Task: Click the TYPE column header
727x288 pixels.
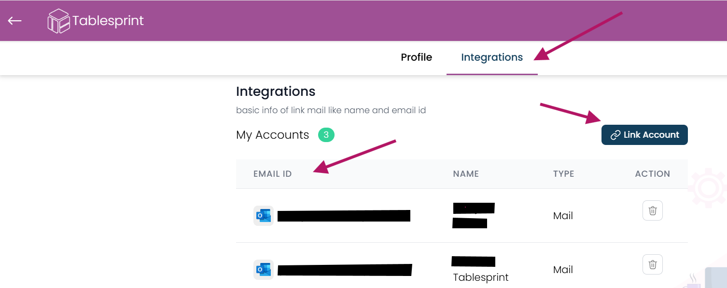Action: [x=564, y=174]
